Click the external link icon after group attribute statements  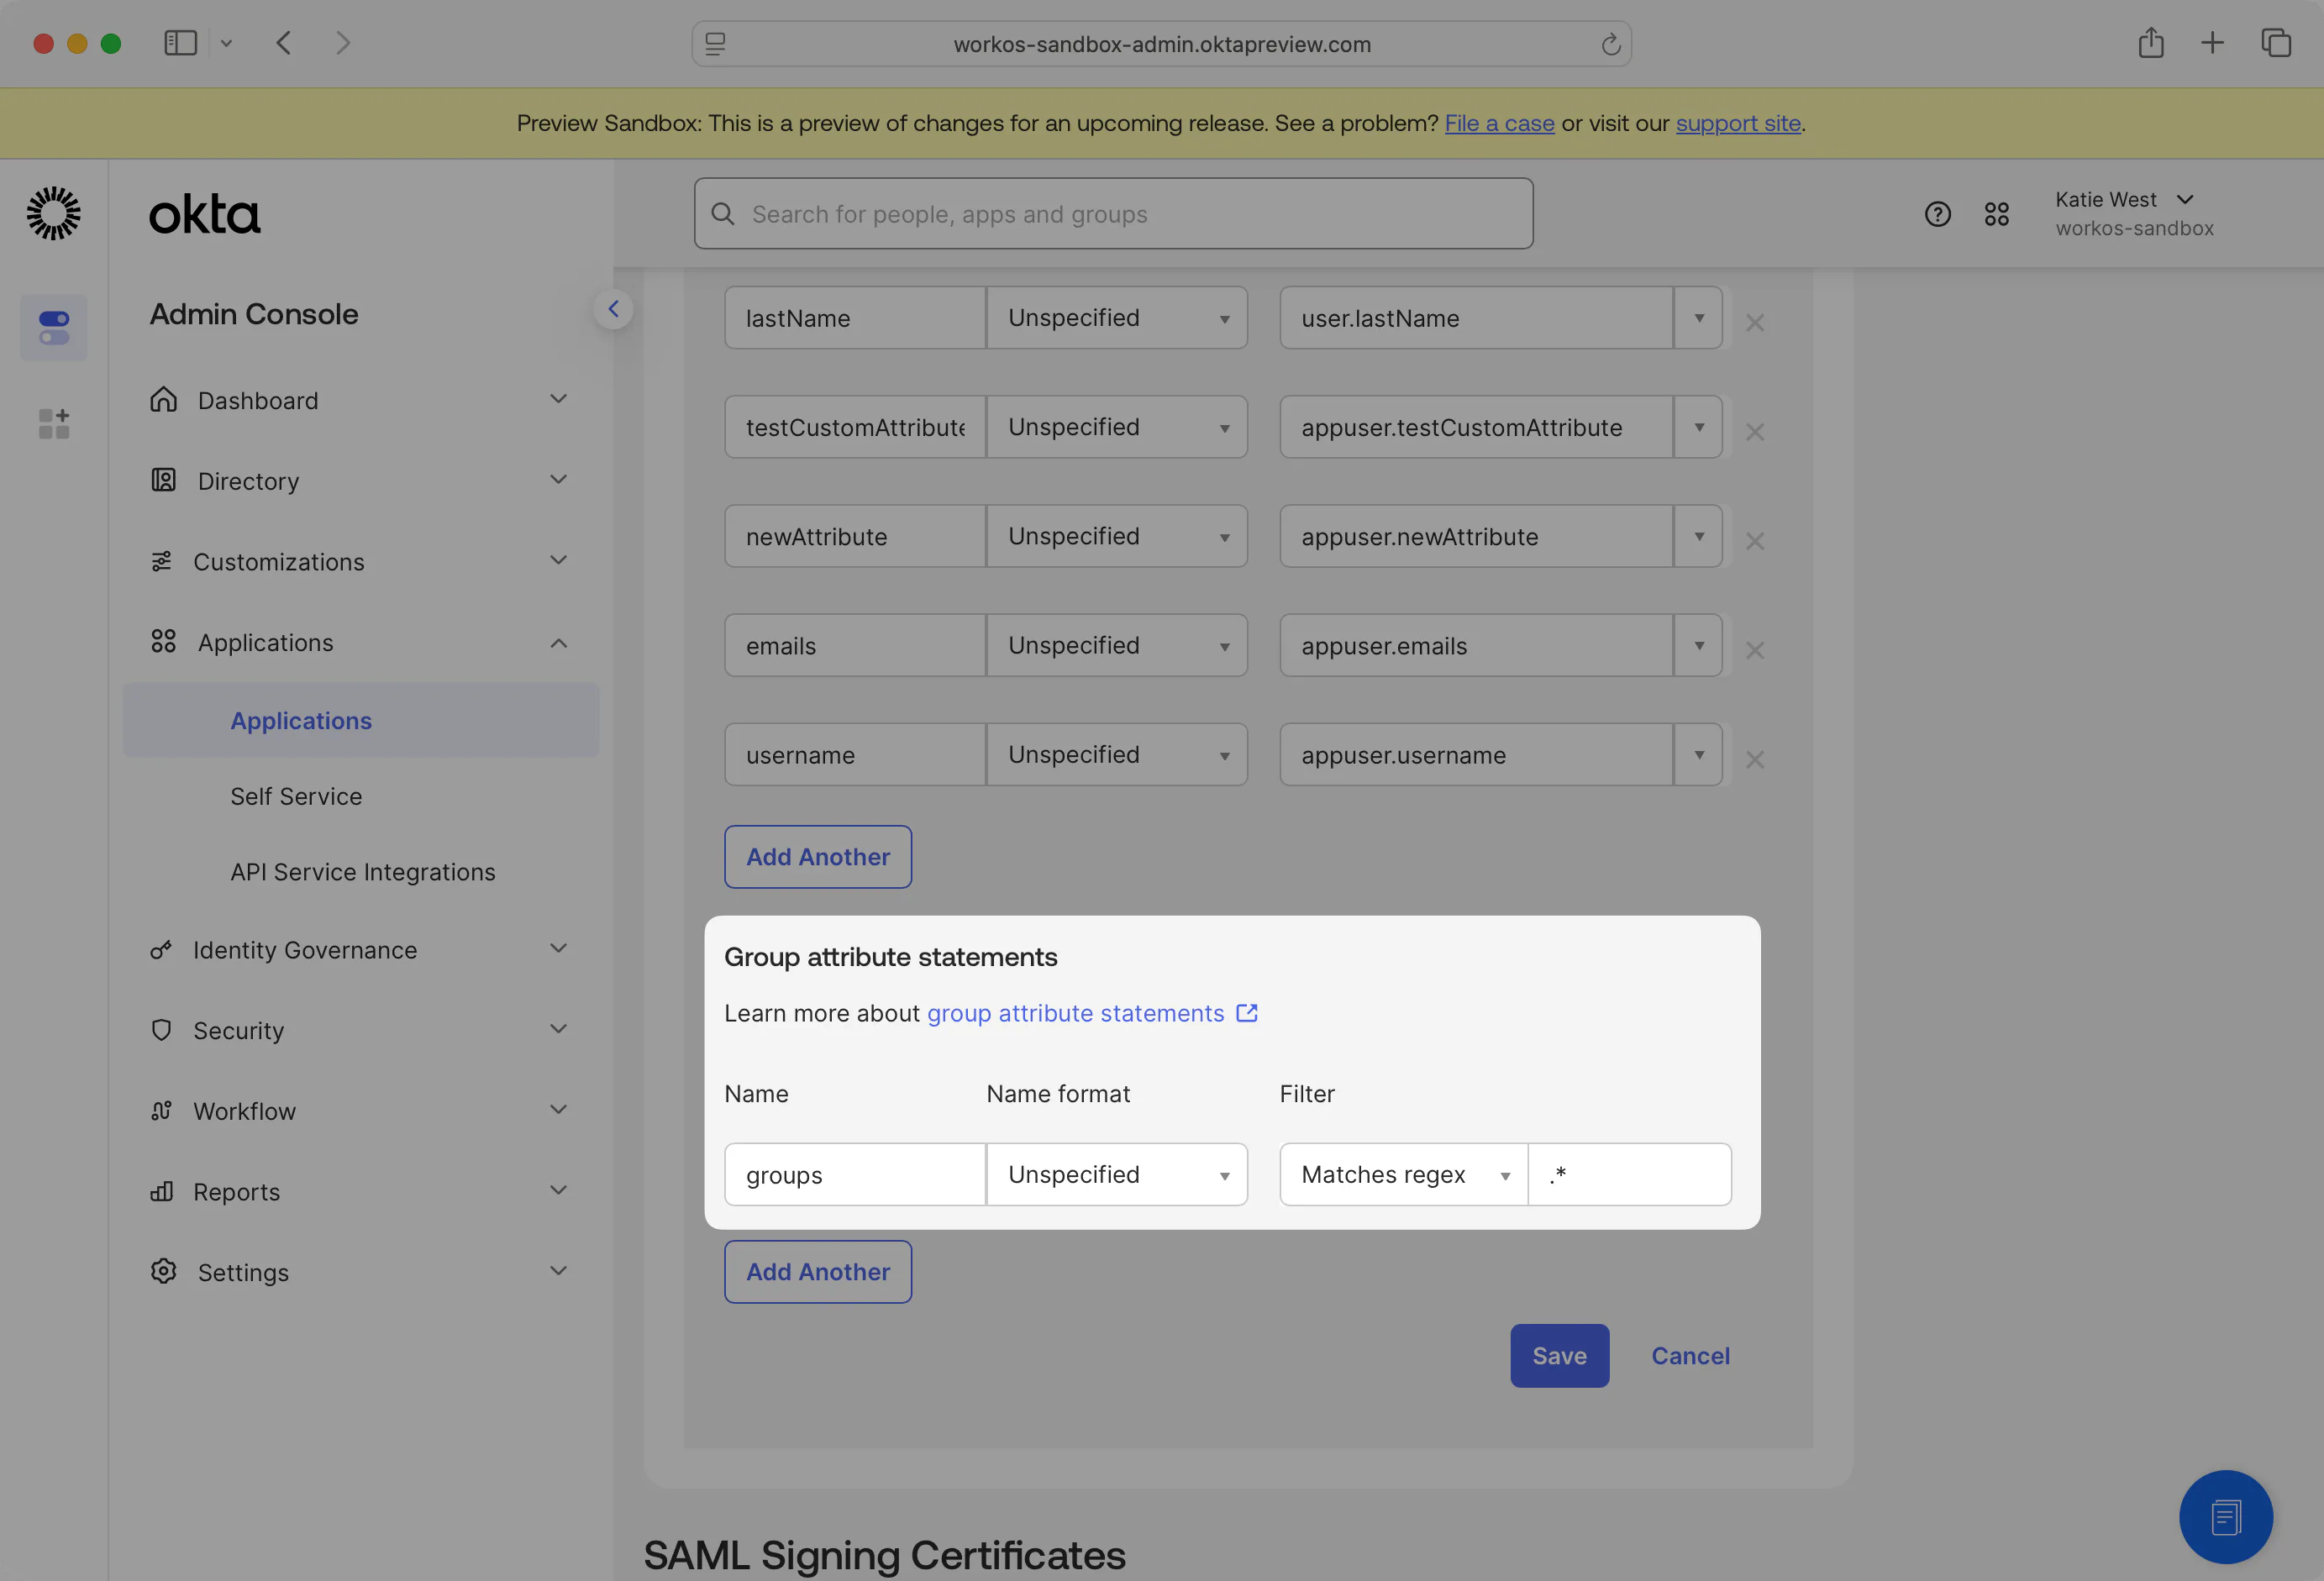click(1246, 1013)
